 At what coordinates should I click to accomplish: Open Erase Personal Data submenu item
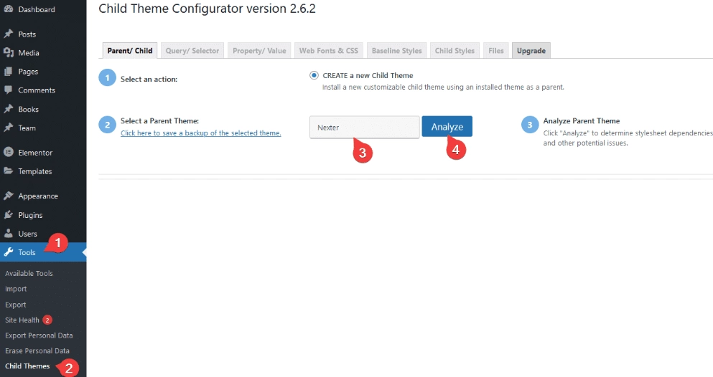tap(37, 350)
